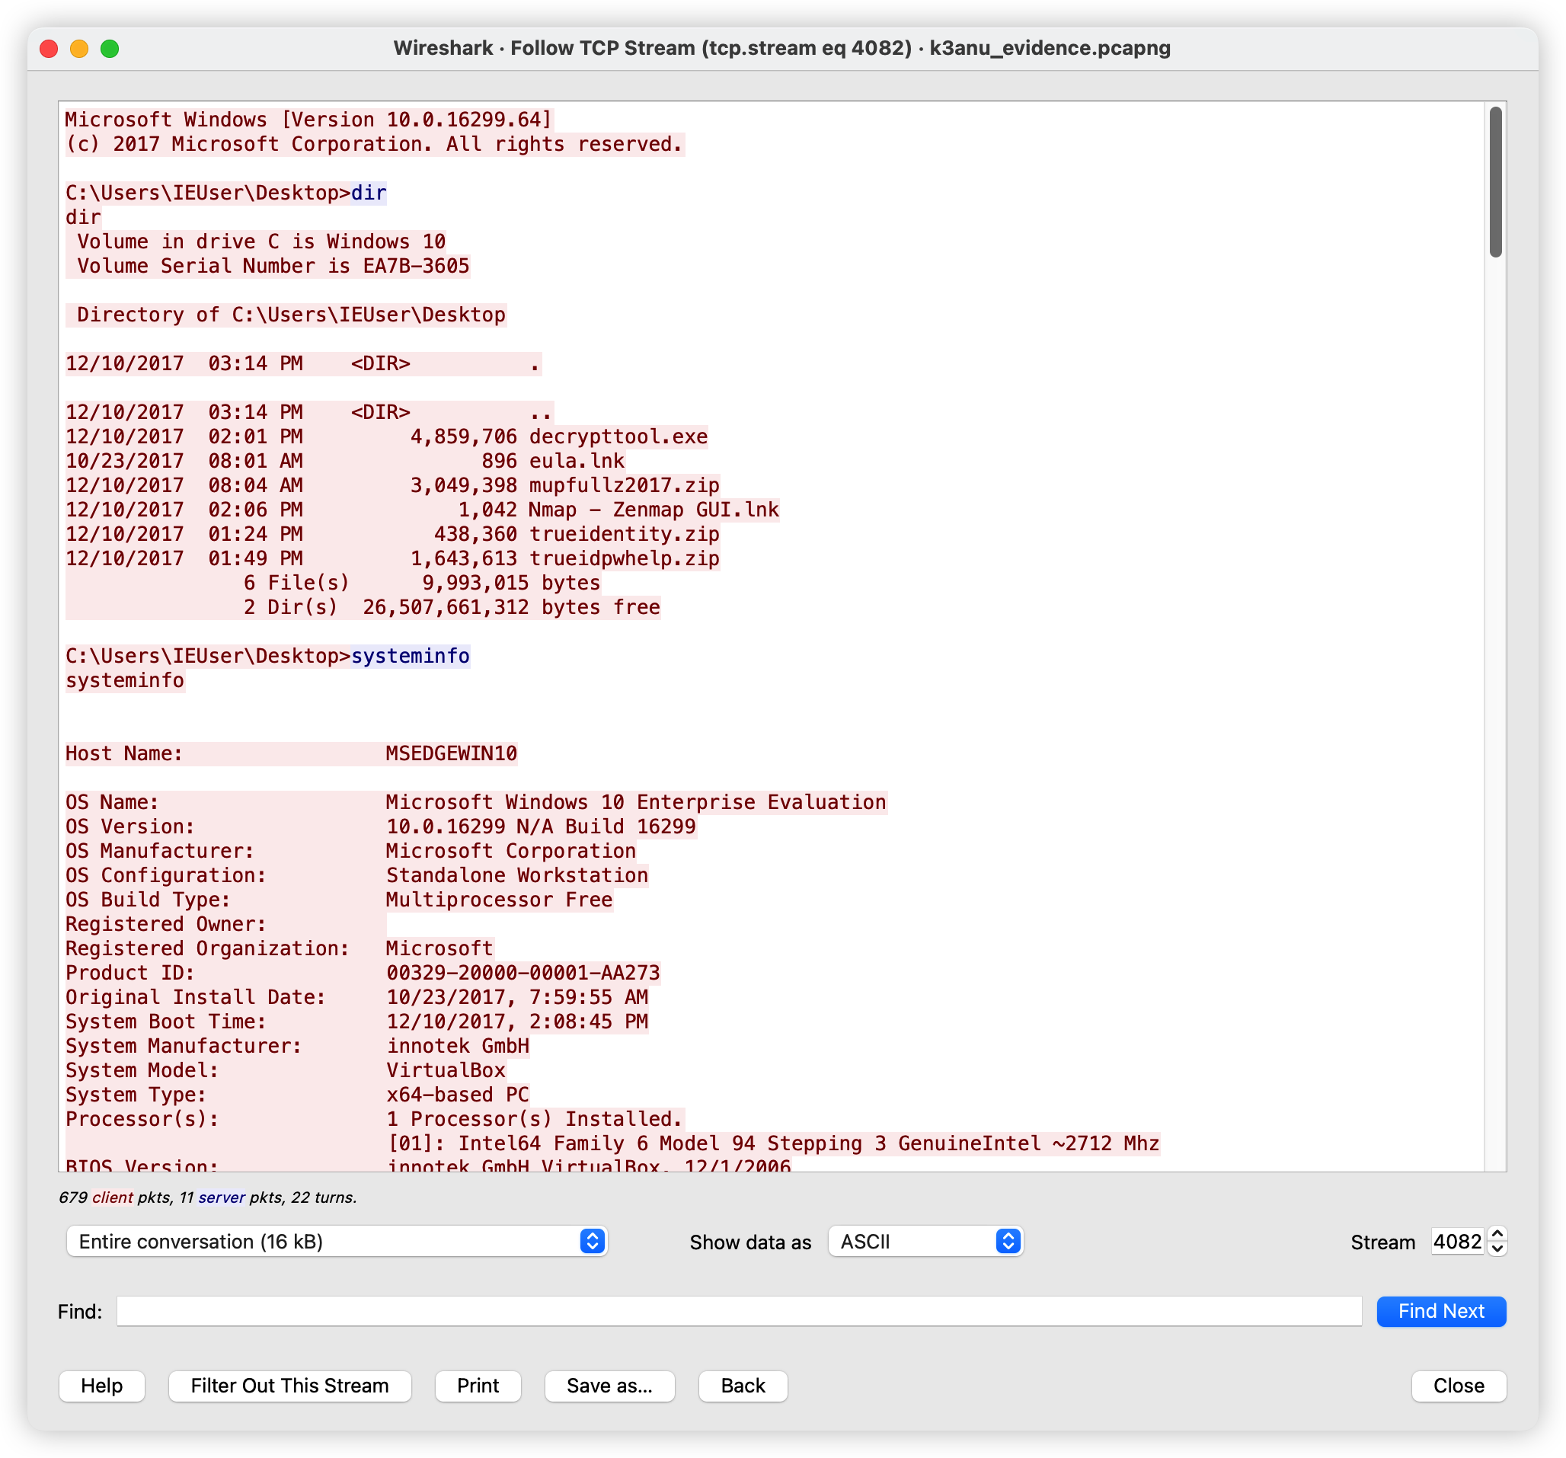Click the 'VirtualBox' system model value
This screenshot has width=1566, height=1458.
(446, 1070)
